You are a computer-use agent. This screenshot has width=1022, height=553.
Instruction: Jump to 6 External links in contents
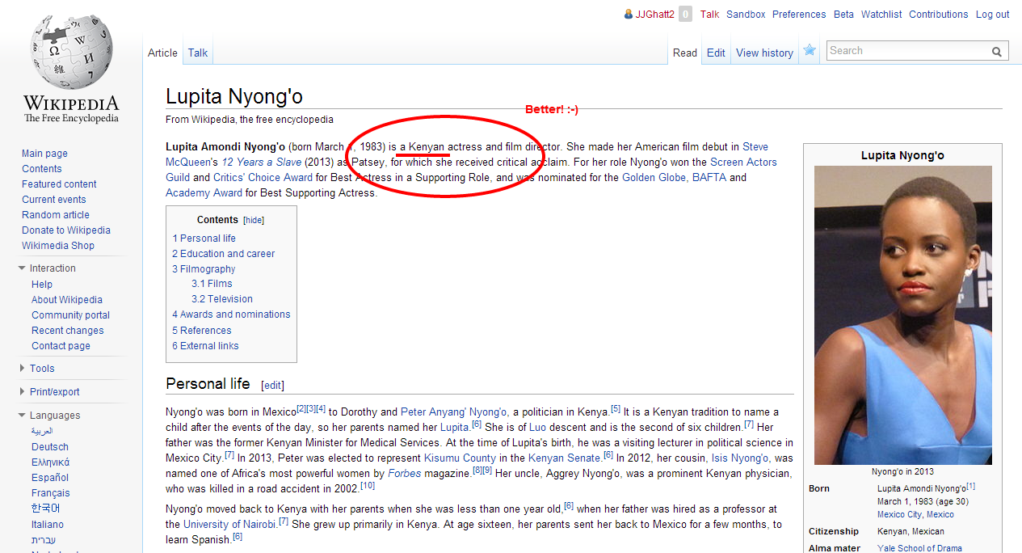[x=205, y=346]
